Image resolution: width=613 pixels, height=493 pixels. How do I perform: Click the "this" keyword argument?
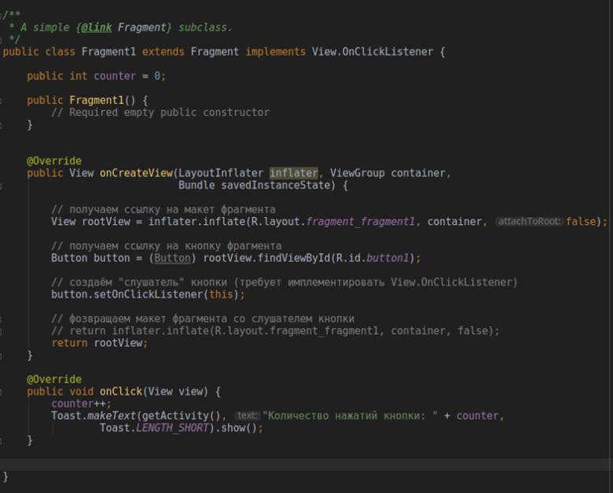point(221,295)
